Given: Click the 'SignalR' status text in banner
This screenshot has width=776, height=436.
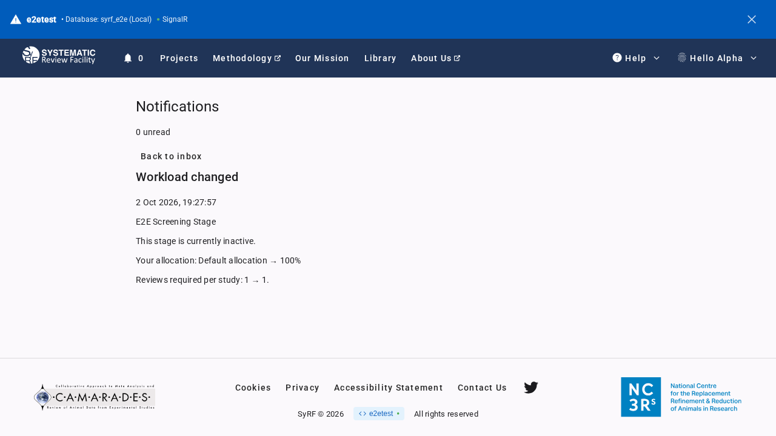Looking at the screenshot, I should (x=175, y=19).
